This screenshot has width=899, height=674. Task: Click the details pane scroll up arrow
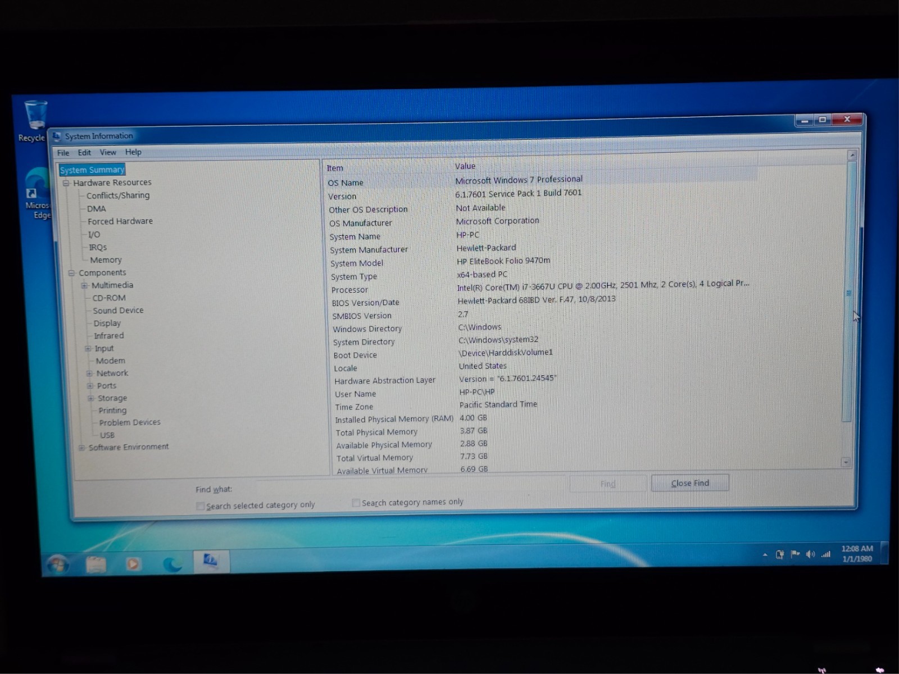(852, 155)
